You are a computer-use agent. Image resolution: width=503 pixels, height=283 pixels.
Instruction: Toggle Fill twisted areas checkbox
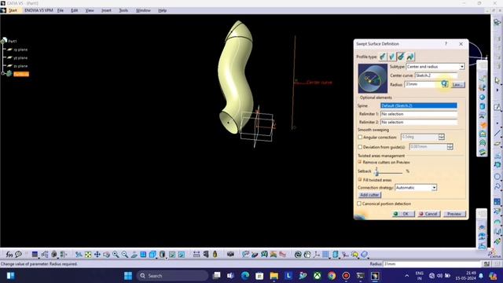coord(360,180)
